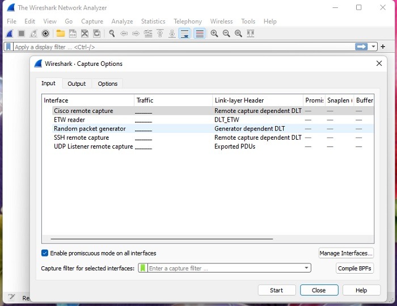This screenshot has width=397, height=306.
Task: Save this capture file toolbar icon
Action: (x=73, y=33)
